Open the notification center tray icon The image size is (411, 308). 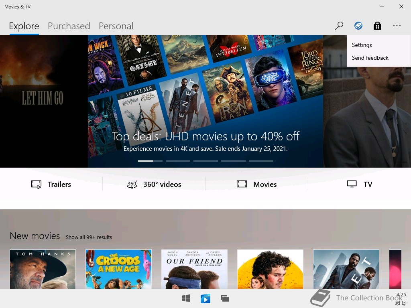coord(397,303)
